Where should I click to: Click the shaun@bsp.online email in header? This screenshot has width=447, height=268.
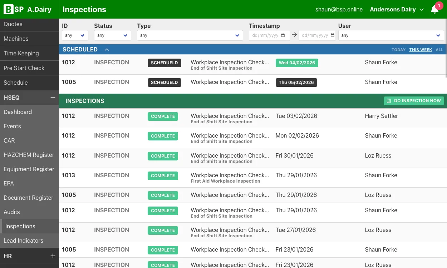pos(339,10)
